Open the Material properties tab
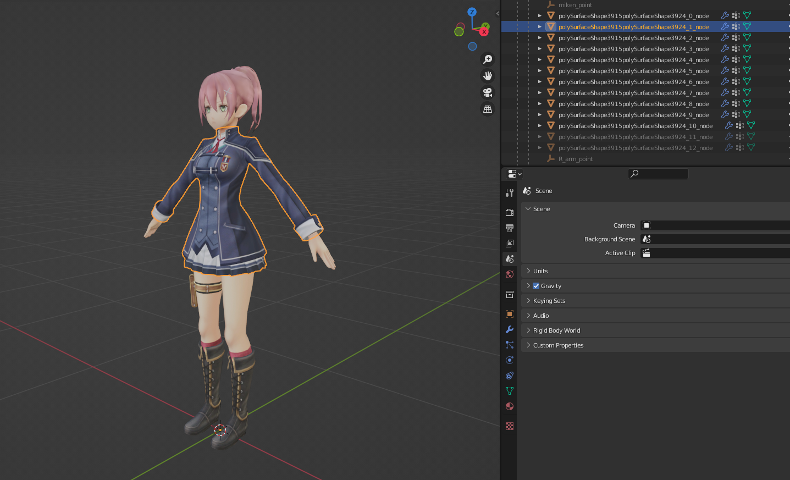The width and height of the screenshot is (790, 480). pos(510,406)
